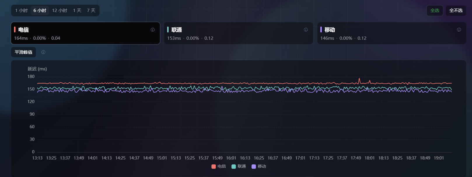The width and height of the screenshot is (472, 177).
Task: Click the red 电信 color bar
Action: tap(15, 29)
